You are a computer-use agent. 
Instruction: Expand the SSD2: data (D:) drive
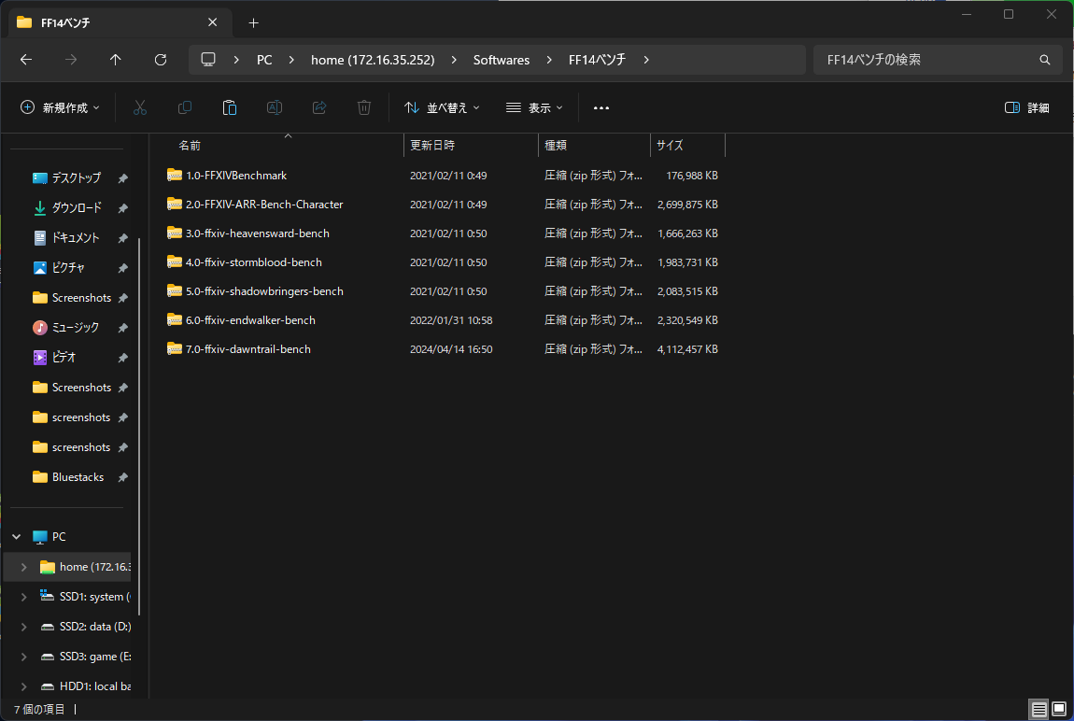23,627
